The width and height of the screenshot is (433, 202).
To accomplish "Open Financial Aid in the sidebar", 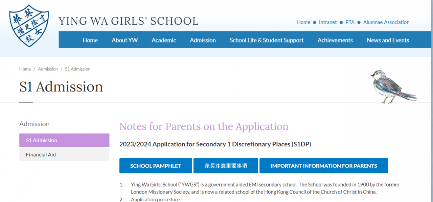I will [64, 154].
